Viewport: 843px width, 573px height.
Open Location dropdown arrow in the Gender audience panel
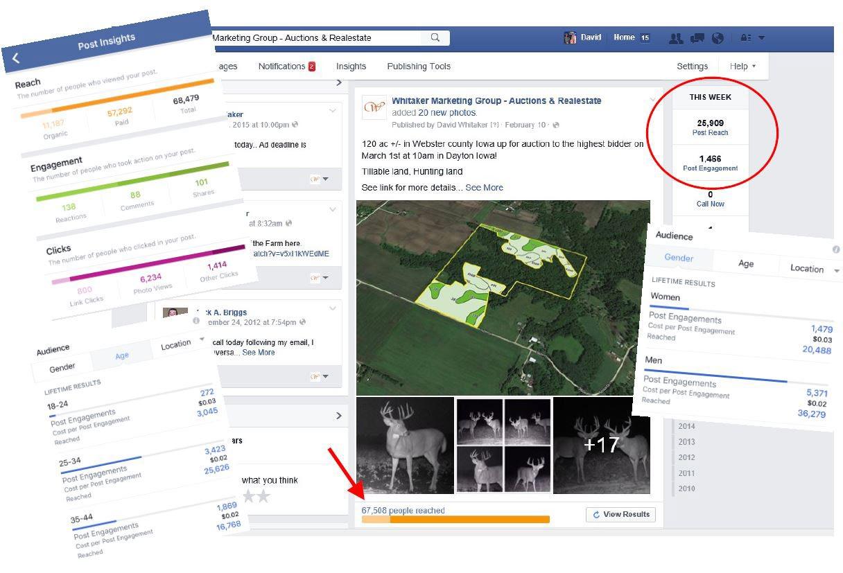click(x=837, y=271)
